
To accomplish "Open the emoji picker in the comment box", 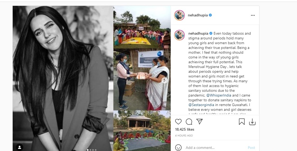I will (x=178, y=148).
